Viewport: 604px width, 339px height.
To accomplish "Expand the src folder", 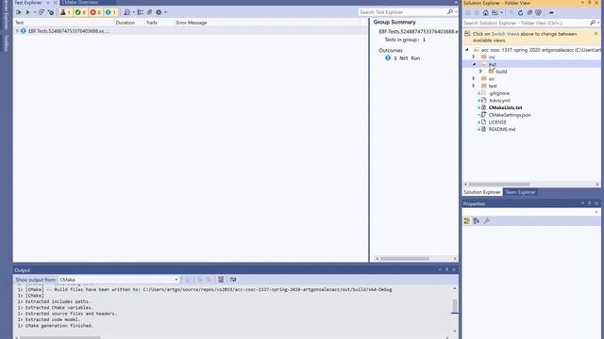I will 474,79.
